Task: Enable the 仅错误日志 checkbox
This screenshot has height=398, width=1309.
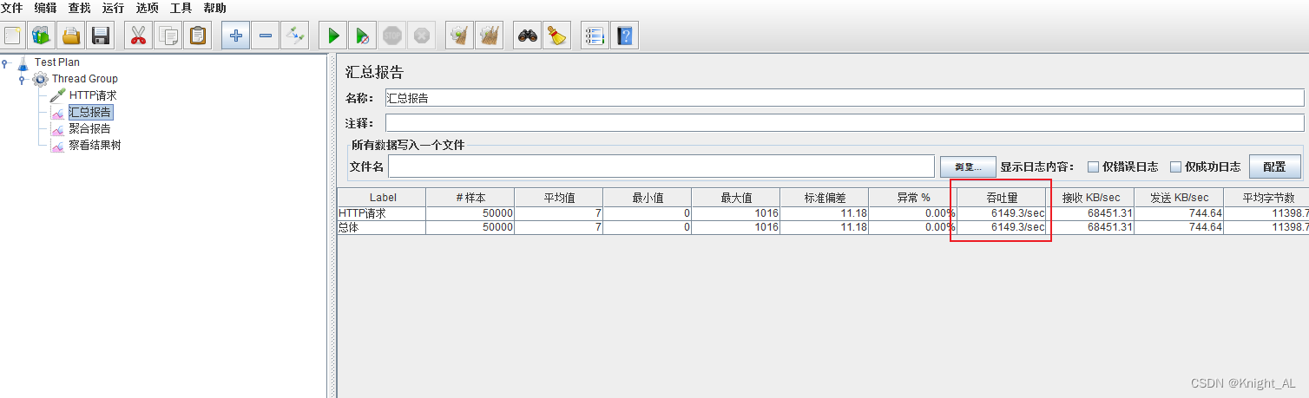Action: pyautogui.click(x=1094, y=166)
